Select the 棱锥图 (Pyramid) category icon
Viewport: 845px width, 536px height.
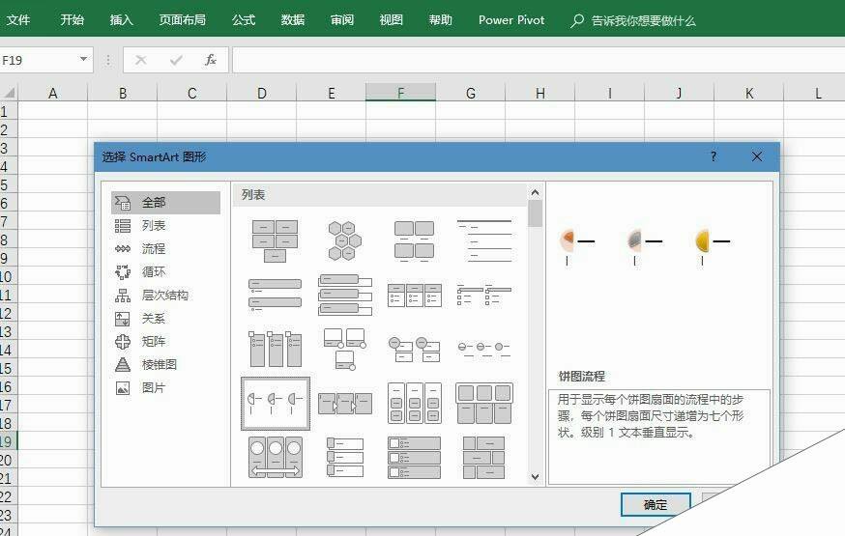[123, 365]
